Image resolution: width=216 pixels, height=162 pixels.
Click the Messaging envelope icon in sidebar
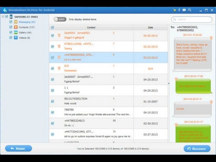point(16,22)
